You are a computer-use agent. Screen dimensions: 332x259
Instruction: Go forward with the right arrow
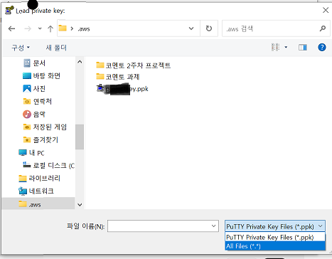[28, 29]
